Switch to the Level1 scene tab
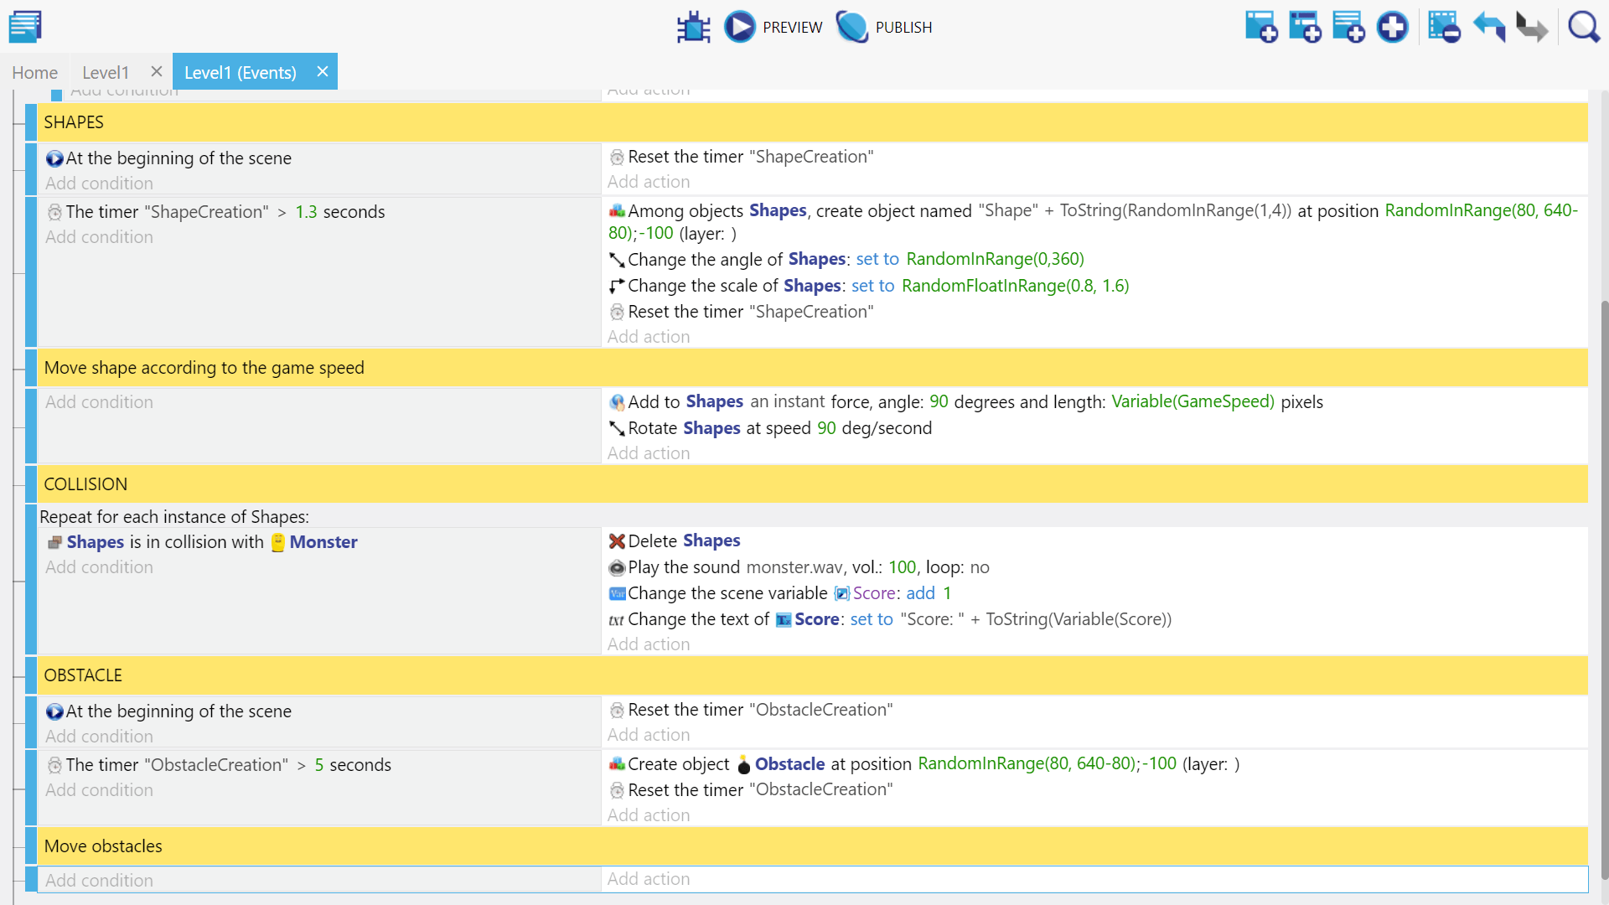 tap(106, 72)
